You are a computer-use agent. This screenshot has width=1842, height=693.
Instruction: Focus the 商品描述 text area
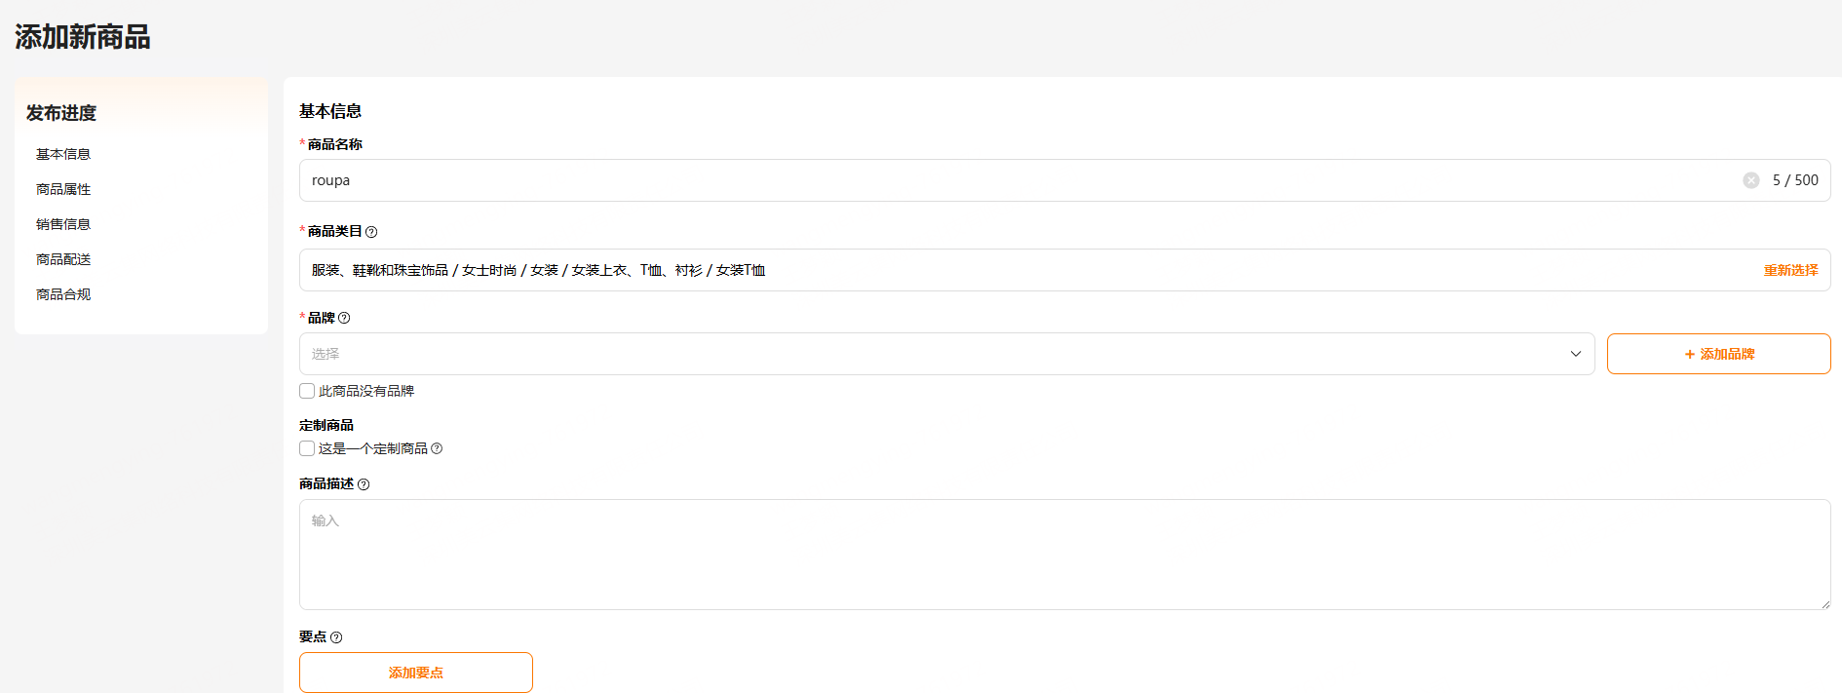pyautogui.click(x=1062, y=555)
